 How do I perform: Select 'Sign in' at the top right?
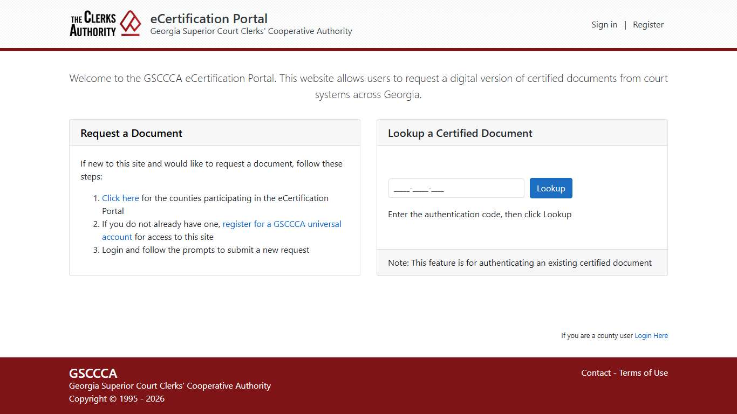(x=604, y=24)
